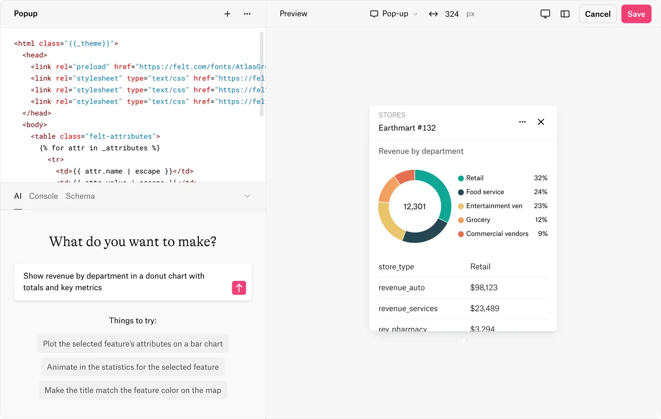Click the donut chart center total 12,301

pos(415,206)
